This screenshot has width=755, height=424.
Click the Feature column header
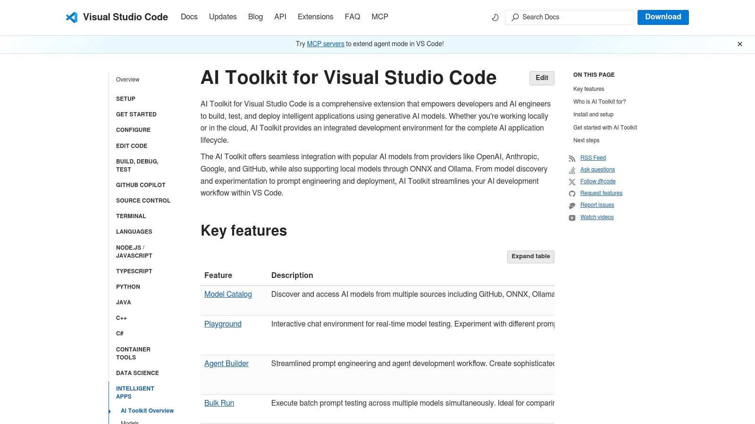(218, 276)
